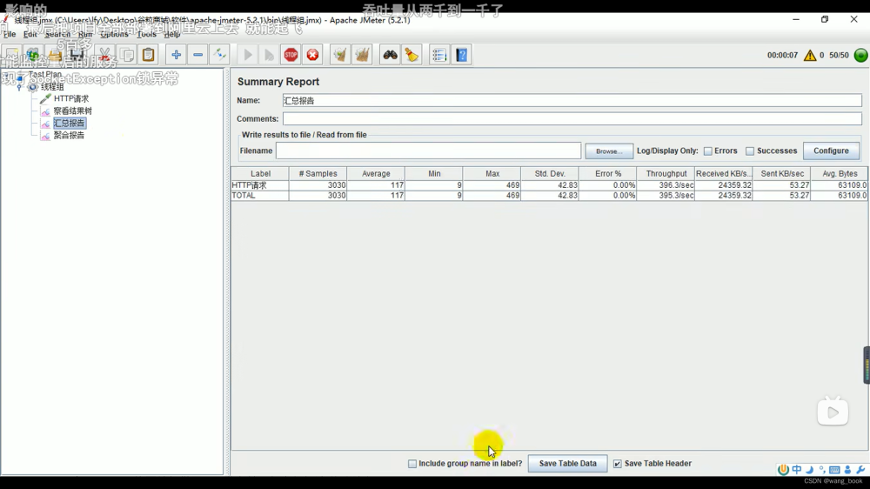The width and height of the screenshot is (870, 489).
Task: Click the 中 input method tray icon
Action: pyautogui.click(x=797, y=470)
